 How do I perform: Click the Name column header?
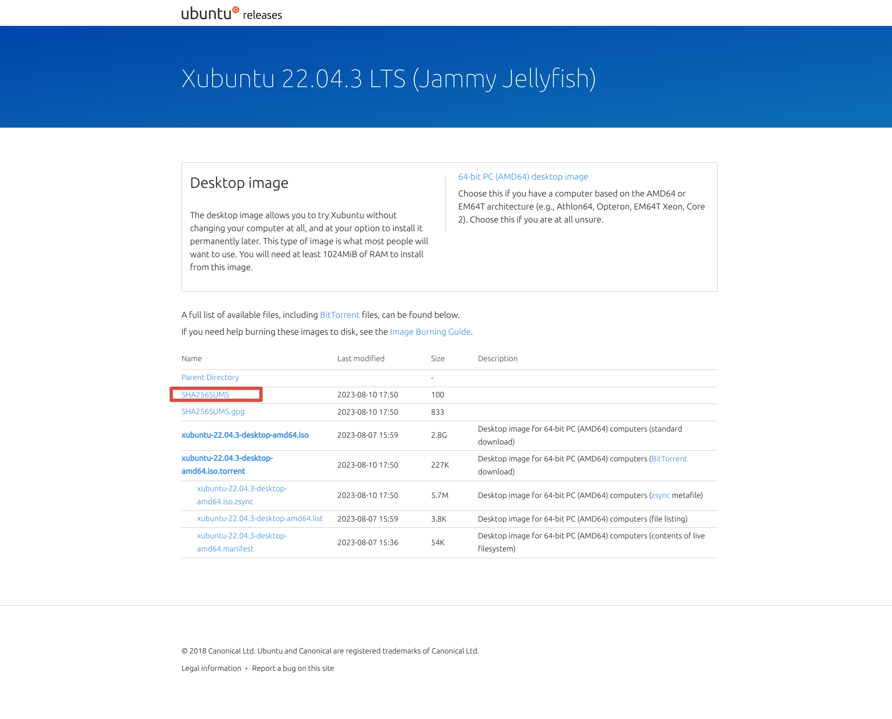point(192,359)
